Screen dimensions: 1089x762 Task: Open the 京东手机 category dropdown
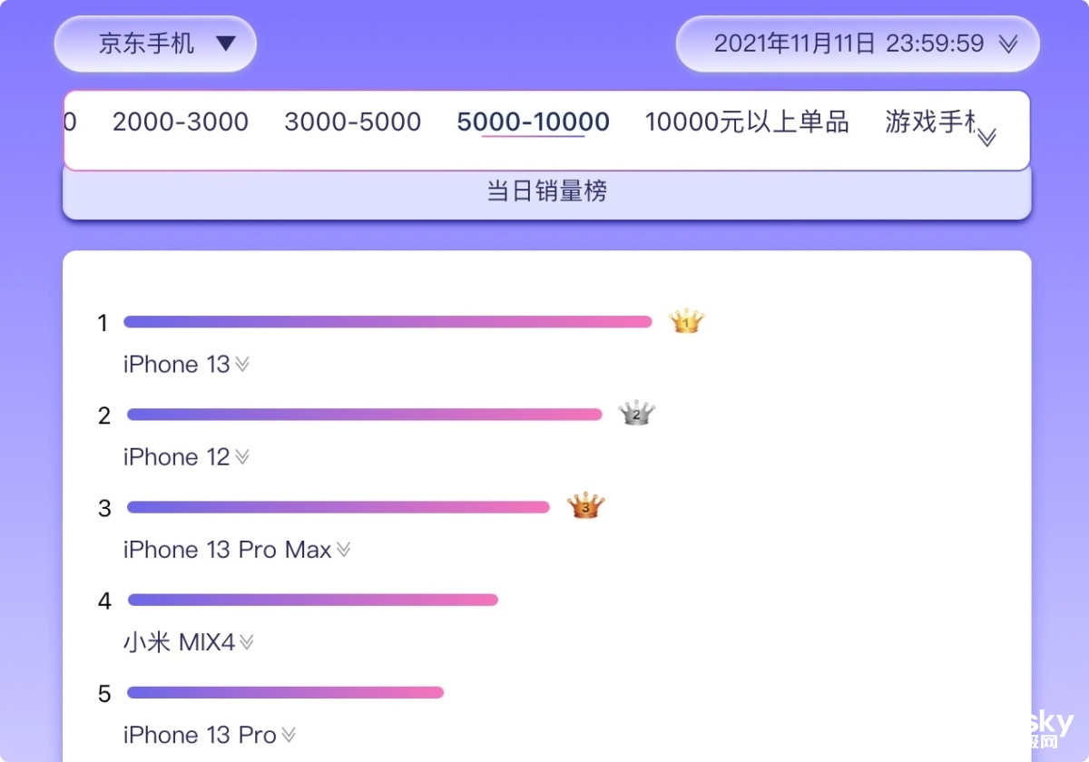[x=155, y=44]
